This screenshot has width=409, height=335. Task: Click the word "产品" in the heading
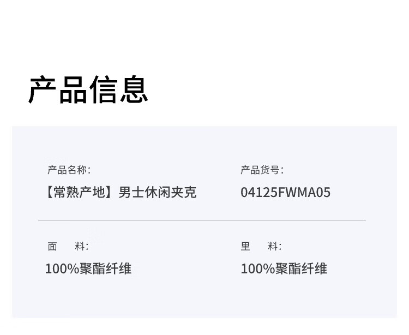(58, 90)
